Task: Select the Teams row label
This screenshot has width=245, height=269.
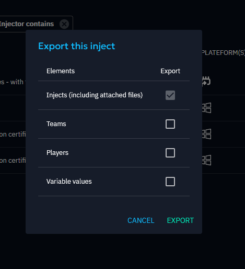Action: coord(56,124)
